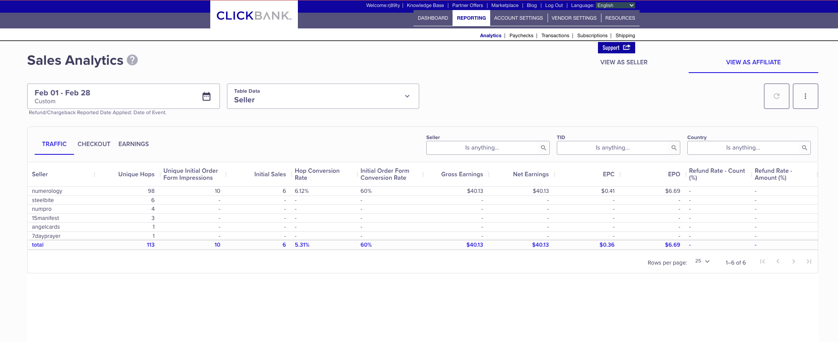Switch to the EARNINGS tab
Viewport: 838px width, 342px height.
[134, 144]
